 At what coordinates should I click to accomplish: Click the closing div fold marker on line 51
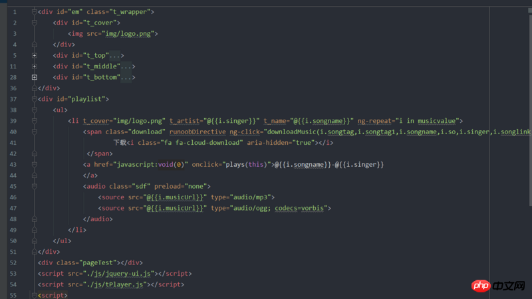click(x=35, y=252)
